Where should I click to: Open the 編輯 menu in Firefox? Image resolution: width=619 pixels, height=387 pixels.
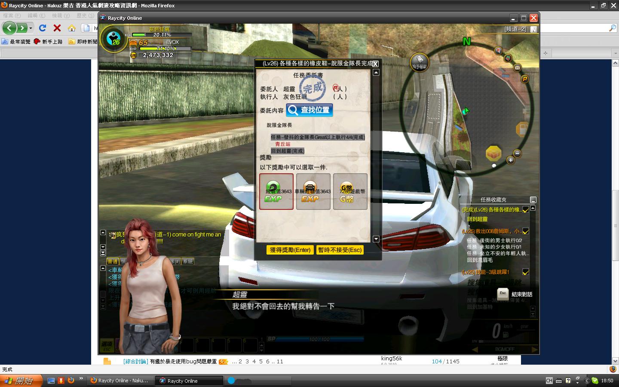pyautogui.click(x=37, y=15)
